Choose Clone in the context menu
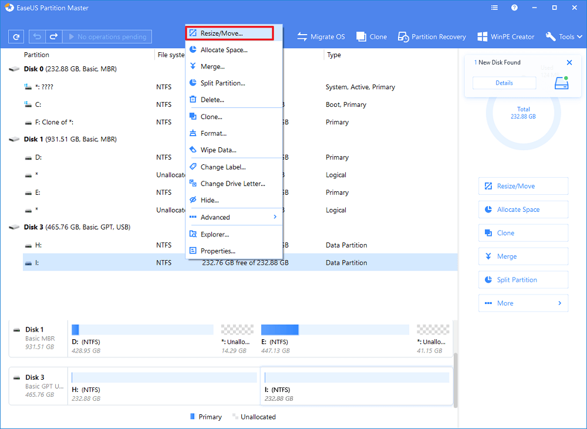 (234, 117)
